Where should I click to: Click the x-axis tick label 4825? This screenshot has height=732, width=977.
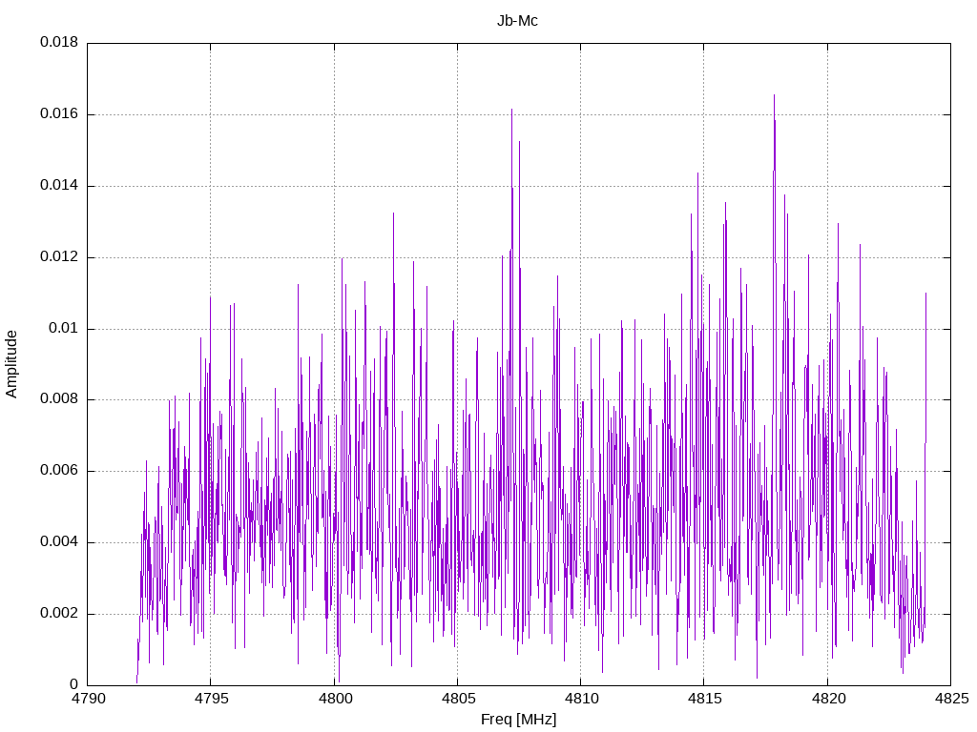click(x=951, y=699)
